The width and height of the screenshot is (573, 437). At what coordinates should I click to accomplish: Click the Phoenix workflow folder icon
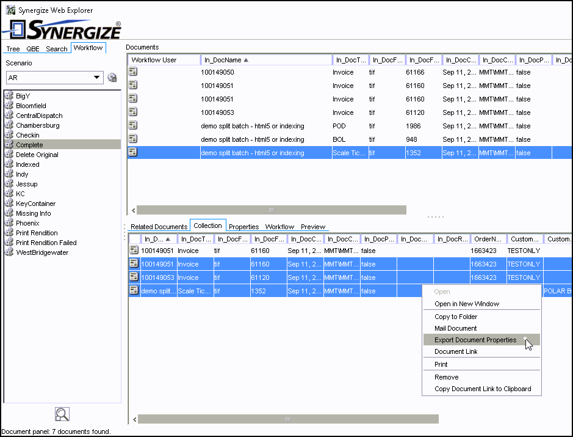click(9, 223)
